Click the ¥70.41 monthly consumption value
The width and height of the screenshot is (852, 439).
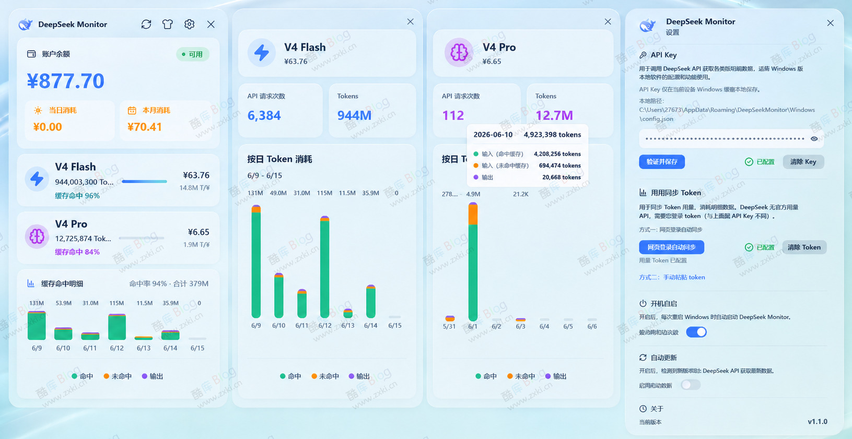pos(145,127)
